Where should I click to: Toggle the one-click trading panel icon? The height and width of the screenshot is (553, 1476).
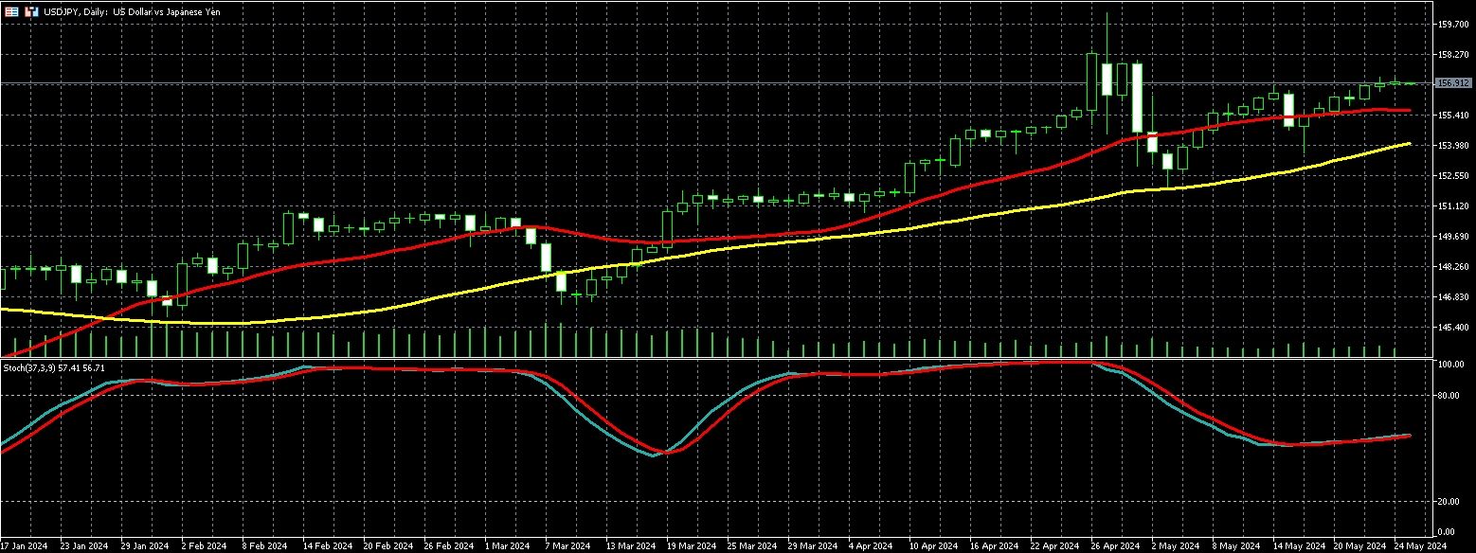tap(29, 12)
